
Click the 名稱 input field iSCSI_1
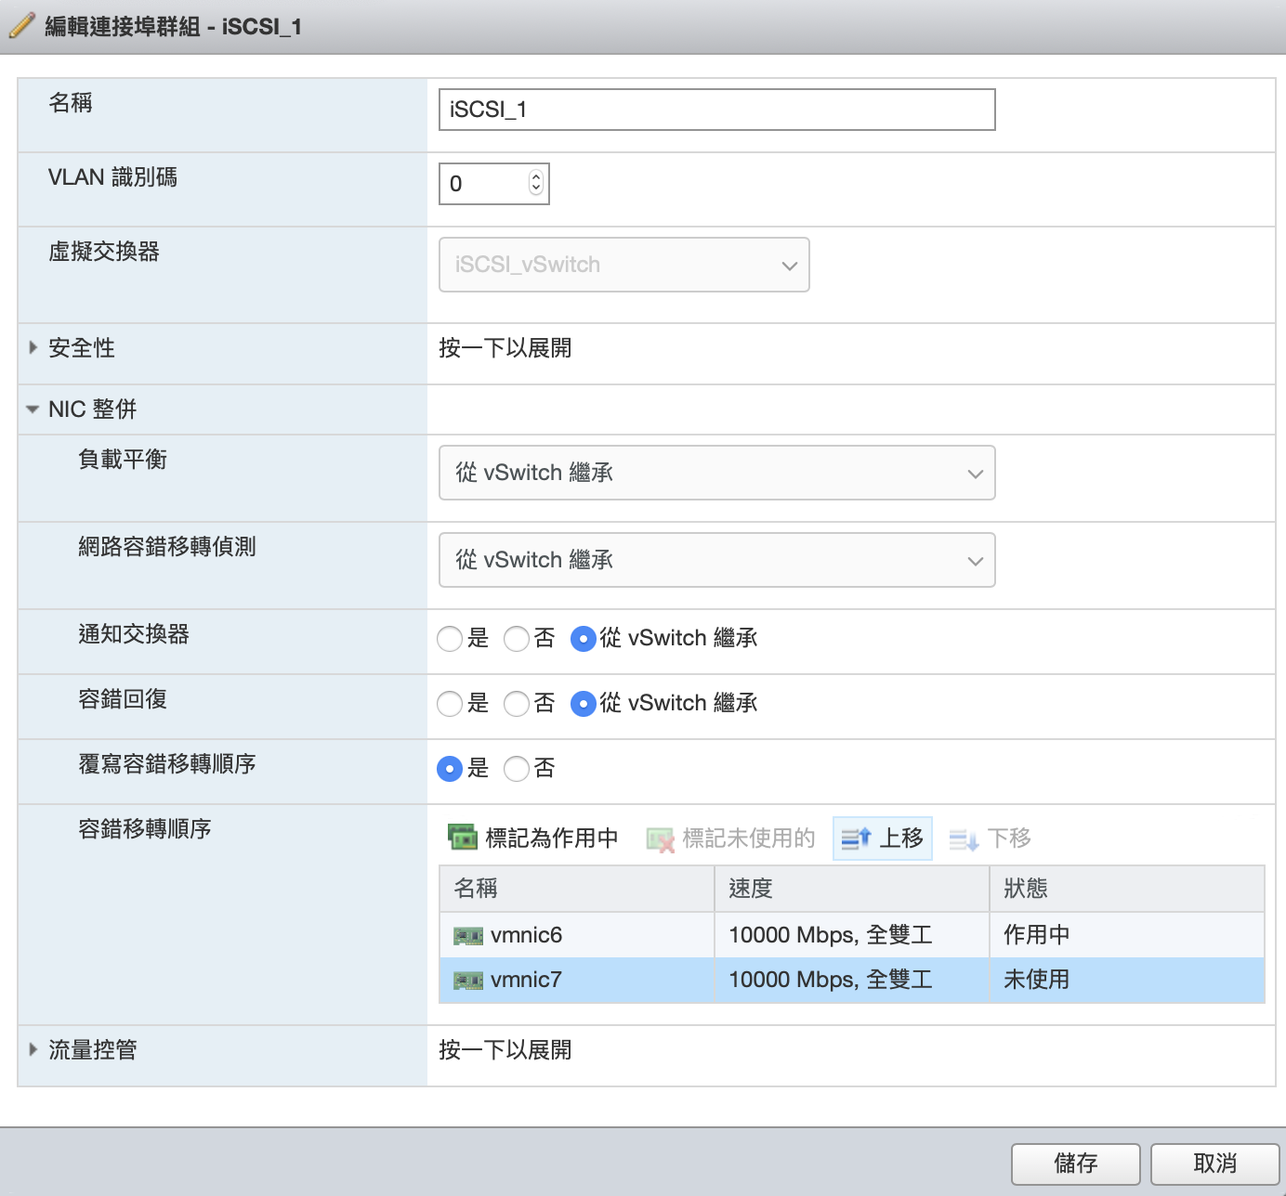coord(716,110)
